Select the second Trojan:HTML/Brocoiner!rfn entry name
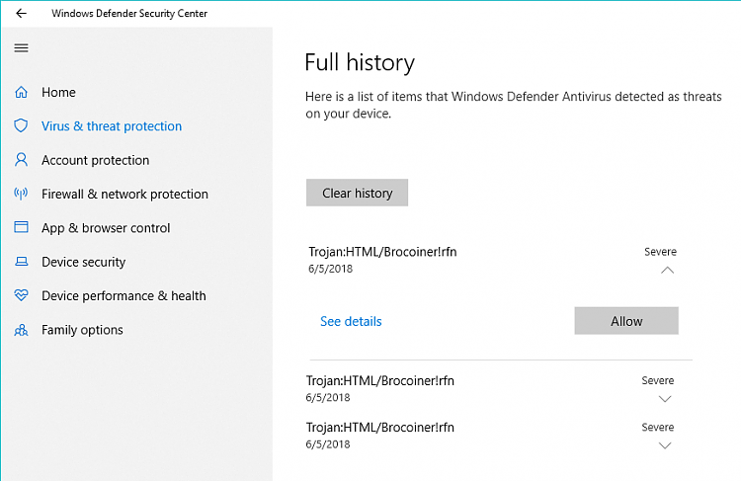The width and height of the screenshot is (741, 481). (x=380, y=381)
